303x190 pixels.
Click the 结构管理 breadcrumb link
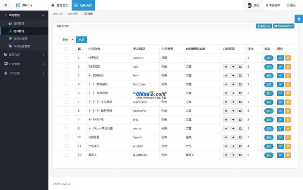(x=73, y=14)
